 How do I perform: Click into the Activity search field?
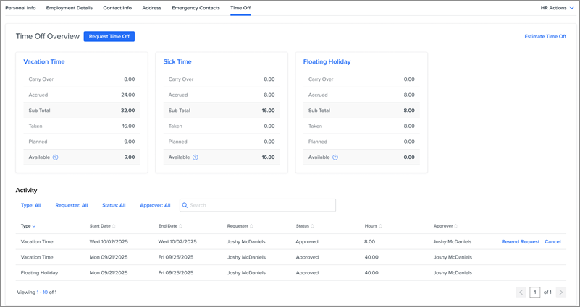tap(261, 206)
